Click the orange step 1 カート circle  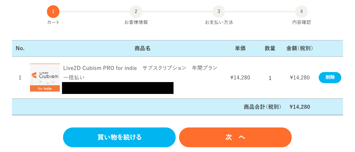pos(53,12)
